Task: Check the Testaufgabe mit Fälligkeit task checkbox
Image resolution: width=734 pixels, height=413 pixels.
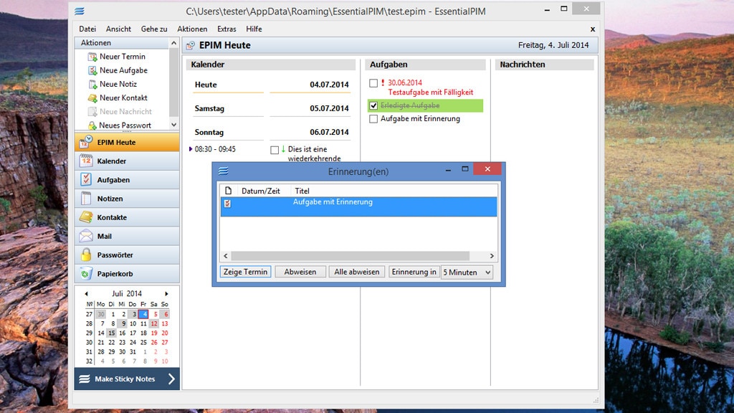Action: (x=373, y=83)
